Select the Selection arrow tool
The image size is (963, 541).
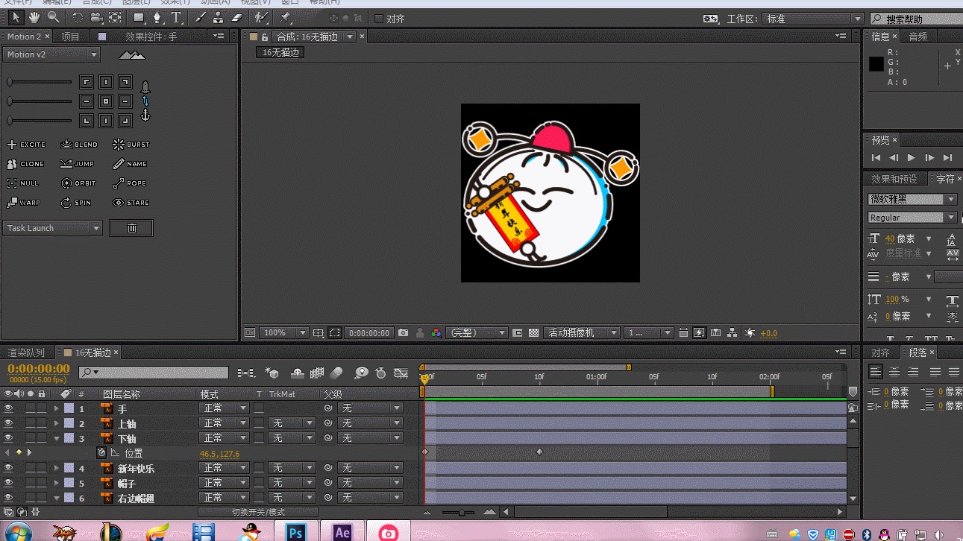click(16, 17)
